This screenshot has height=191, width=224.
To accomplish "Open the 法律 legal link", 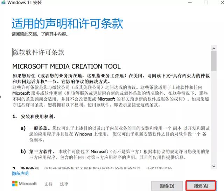I will (64, 184).
